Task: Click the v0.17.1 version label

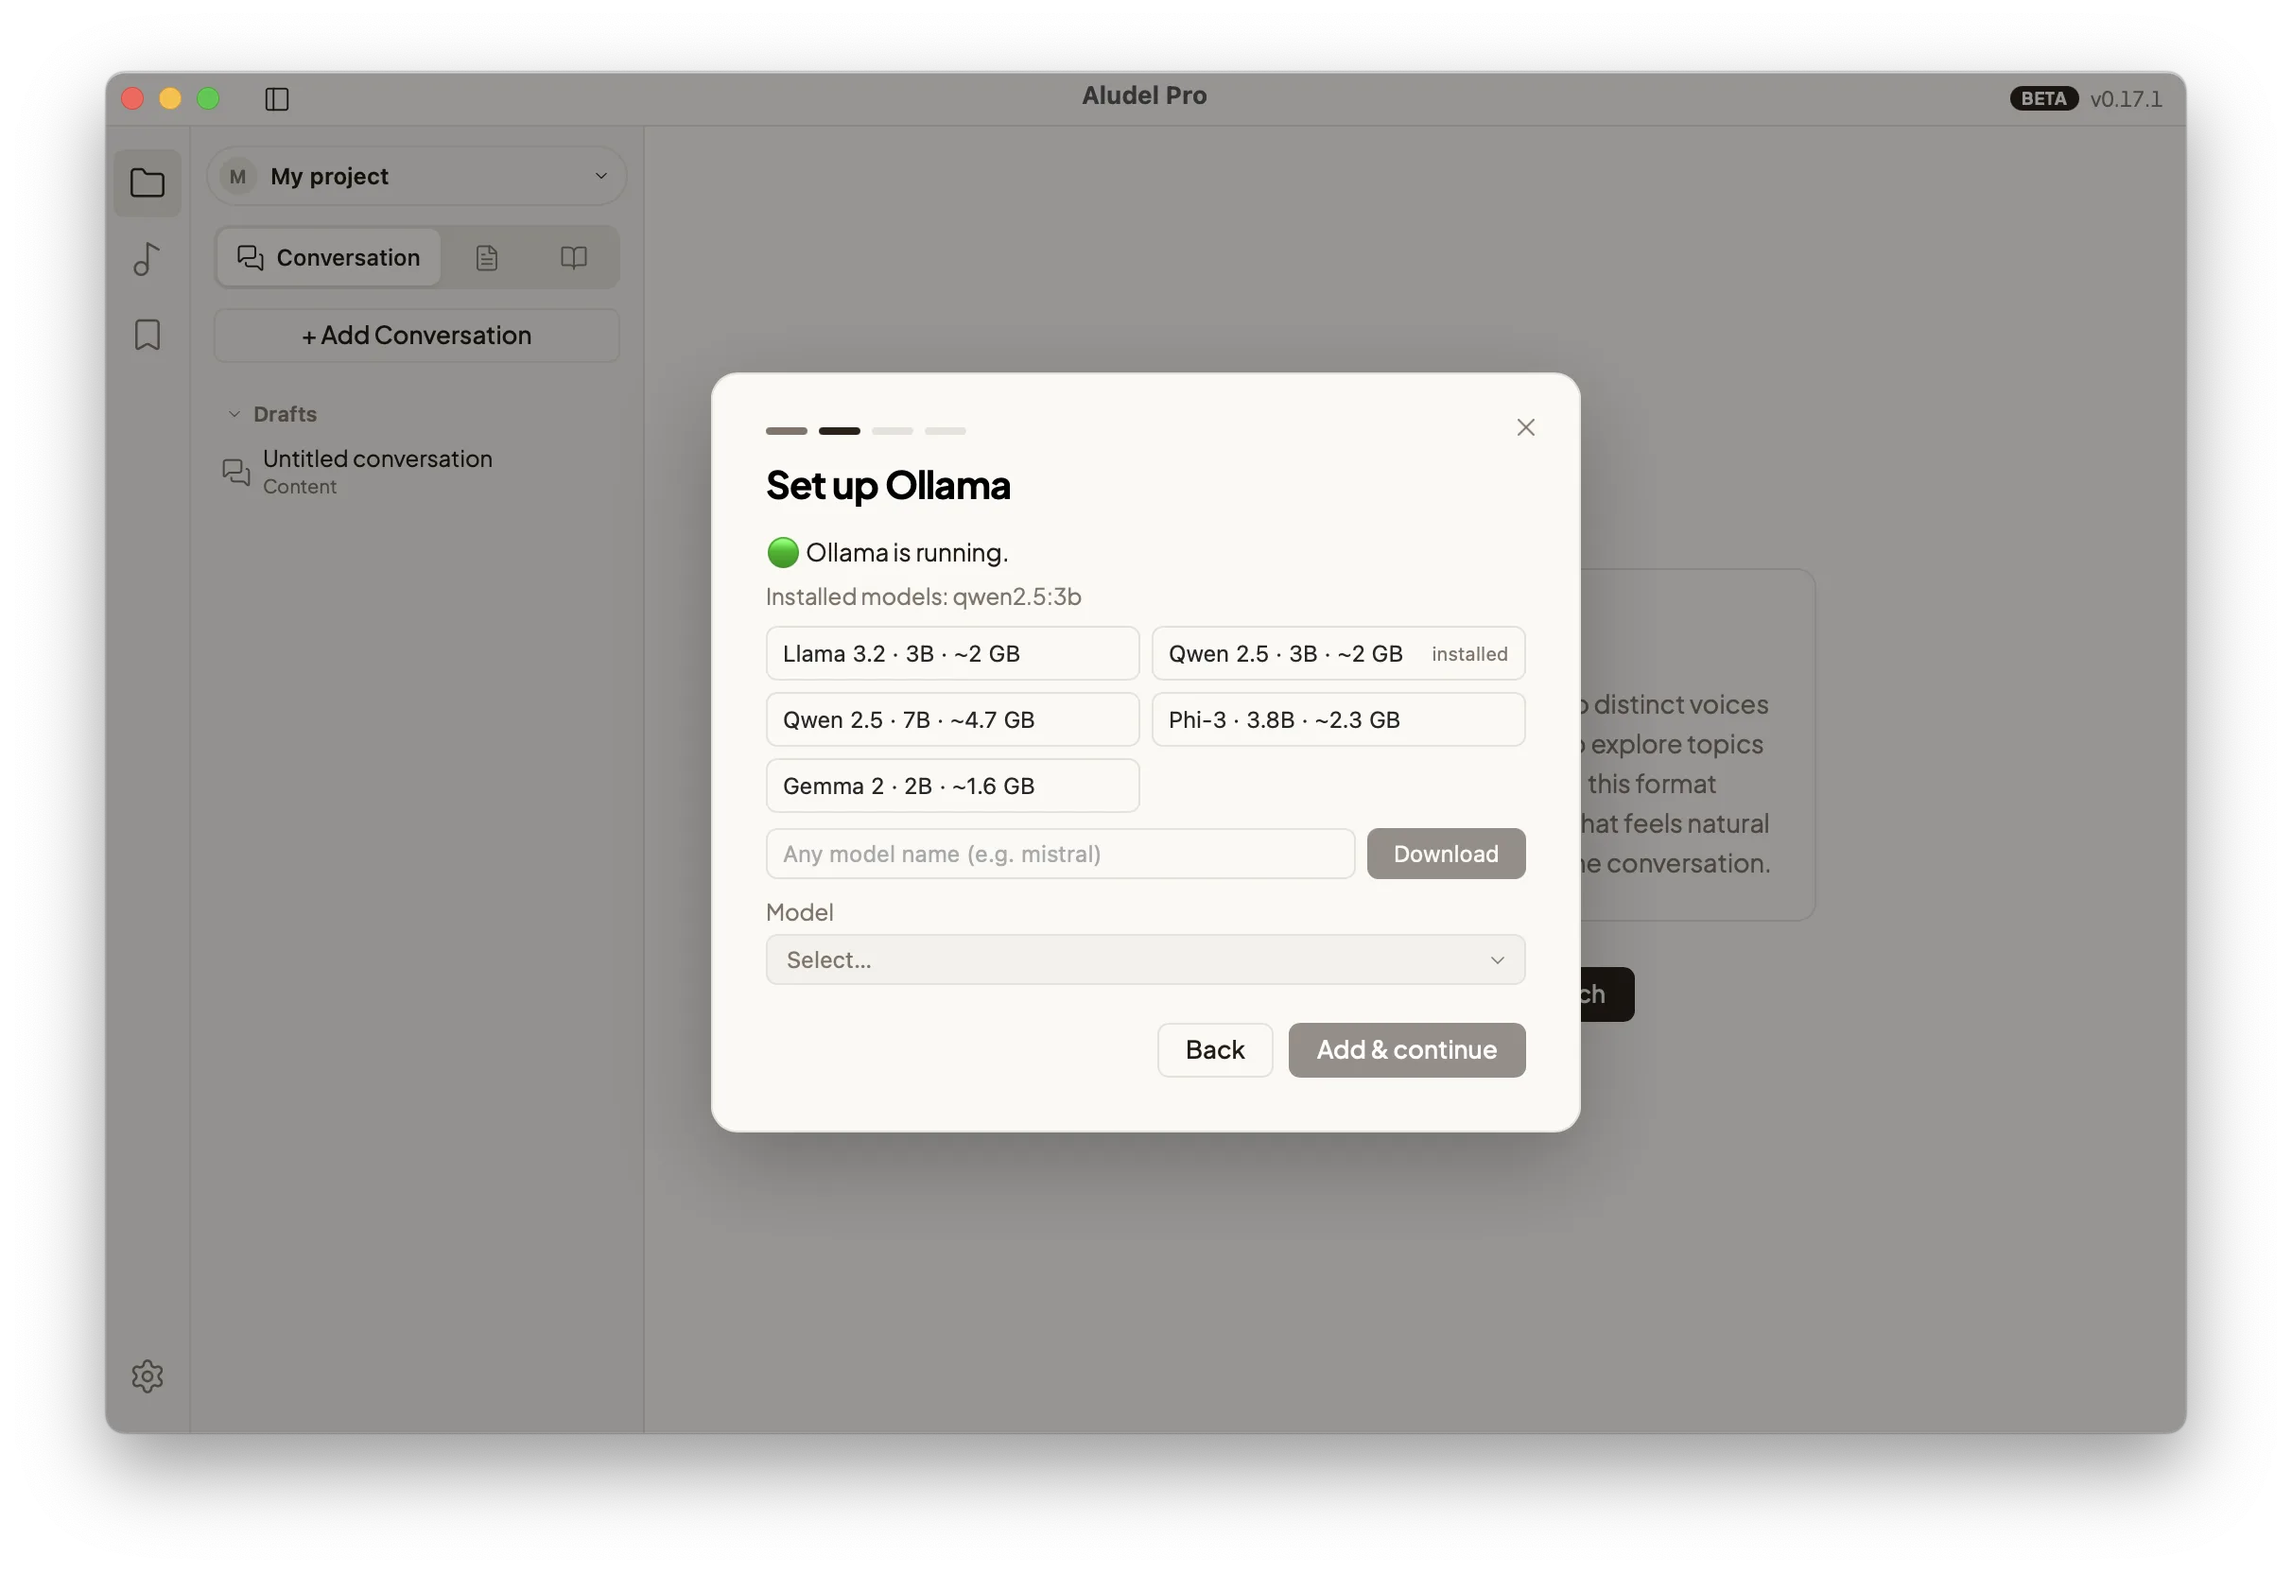Action: [x=2125, y=98]
